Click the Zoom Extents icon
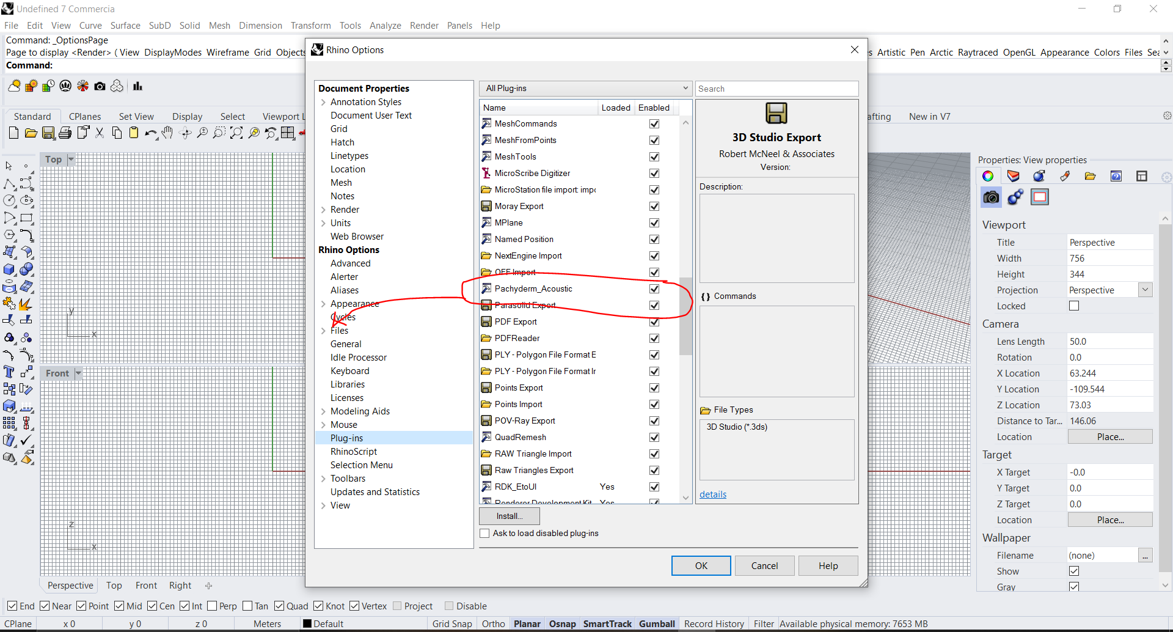Viewport: 1173px width, 632px height. pyautogui.click(x=236, y=133)
